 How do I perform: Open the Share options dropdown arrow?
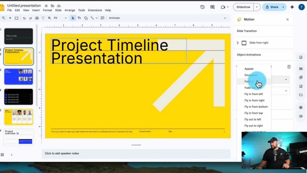(283, 7)
